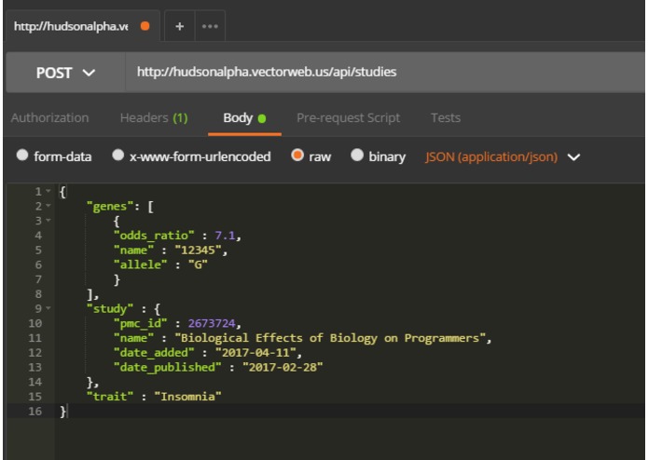
Task: Click the "pmc_id" key
Action: click(x=141, y=323)
